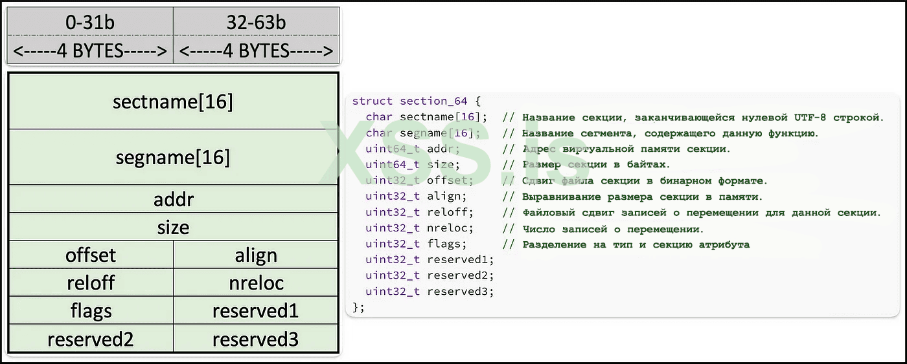Click the reserved3 table cell
This screenshot has height=364, width=907.
(256, 339)
